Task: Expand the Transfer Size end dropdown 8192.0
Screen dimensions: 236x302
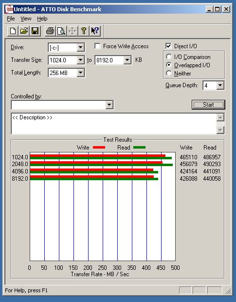Action: [127, 60]
